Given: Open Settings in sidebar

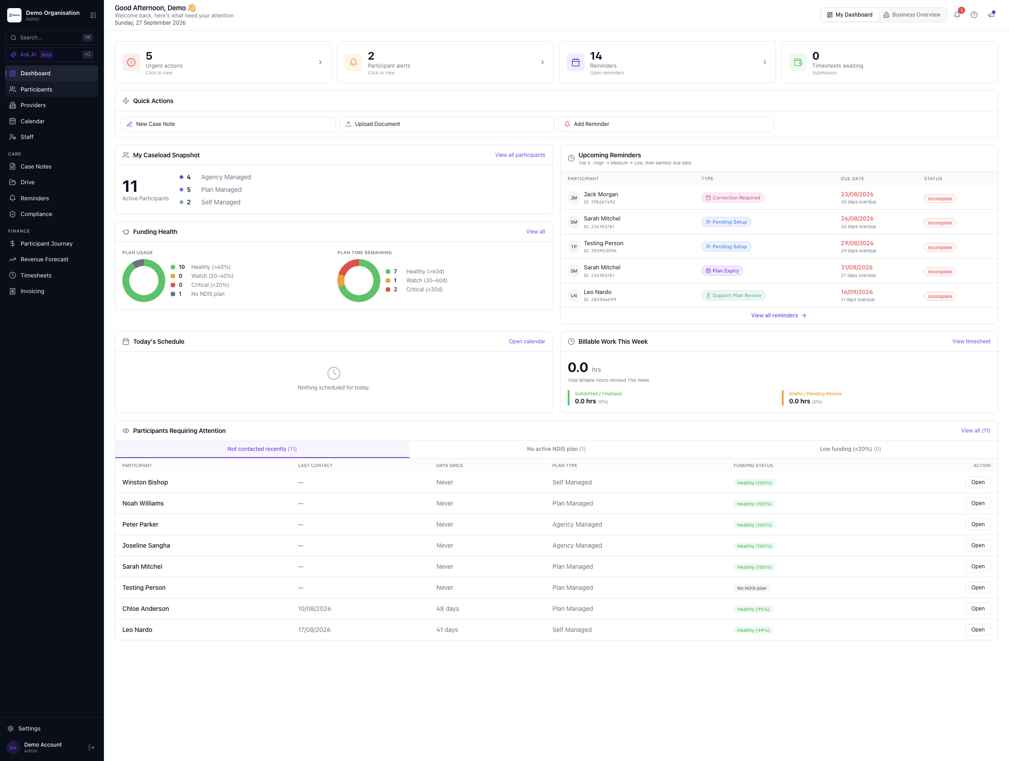Looking at the screenshot, I should (52, 728).
